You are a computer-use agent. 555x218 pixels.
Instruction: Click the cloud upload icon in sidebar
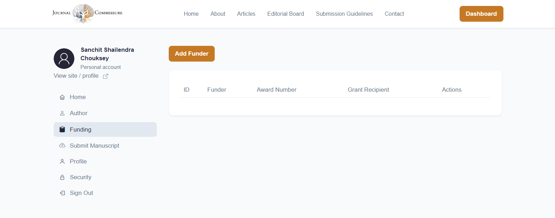tap(62, 146)
